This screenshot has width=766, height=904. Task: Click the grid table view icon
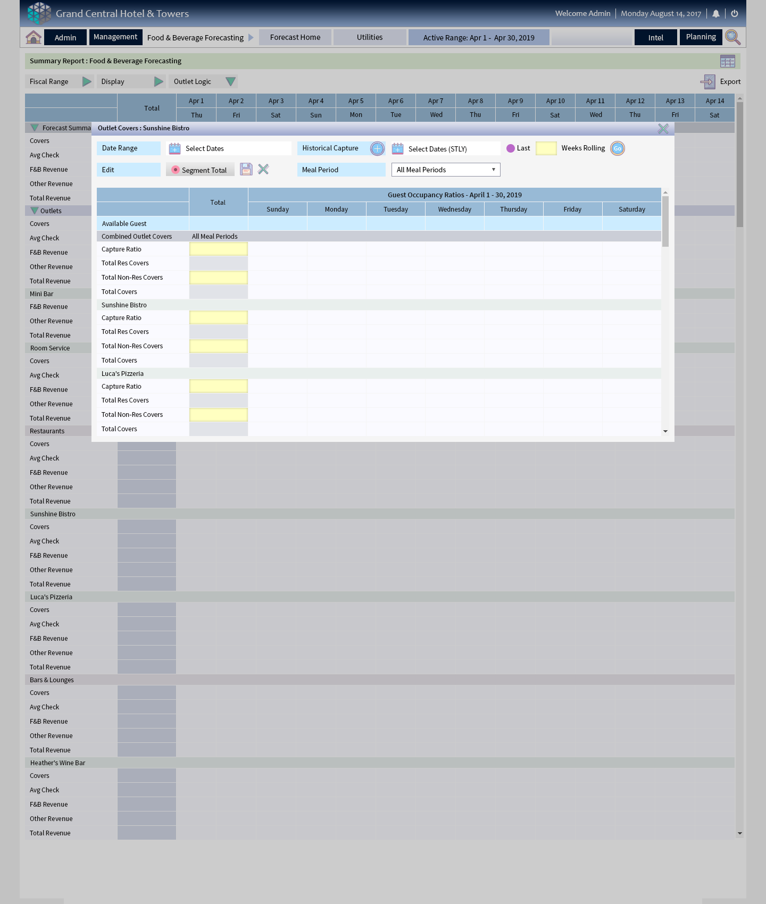727,61
